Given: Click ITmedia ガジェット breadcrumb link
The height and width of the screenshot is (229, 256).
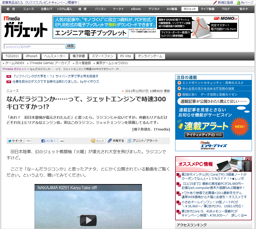Looking at the screenshot, I should (14, 69).
